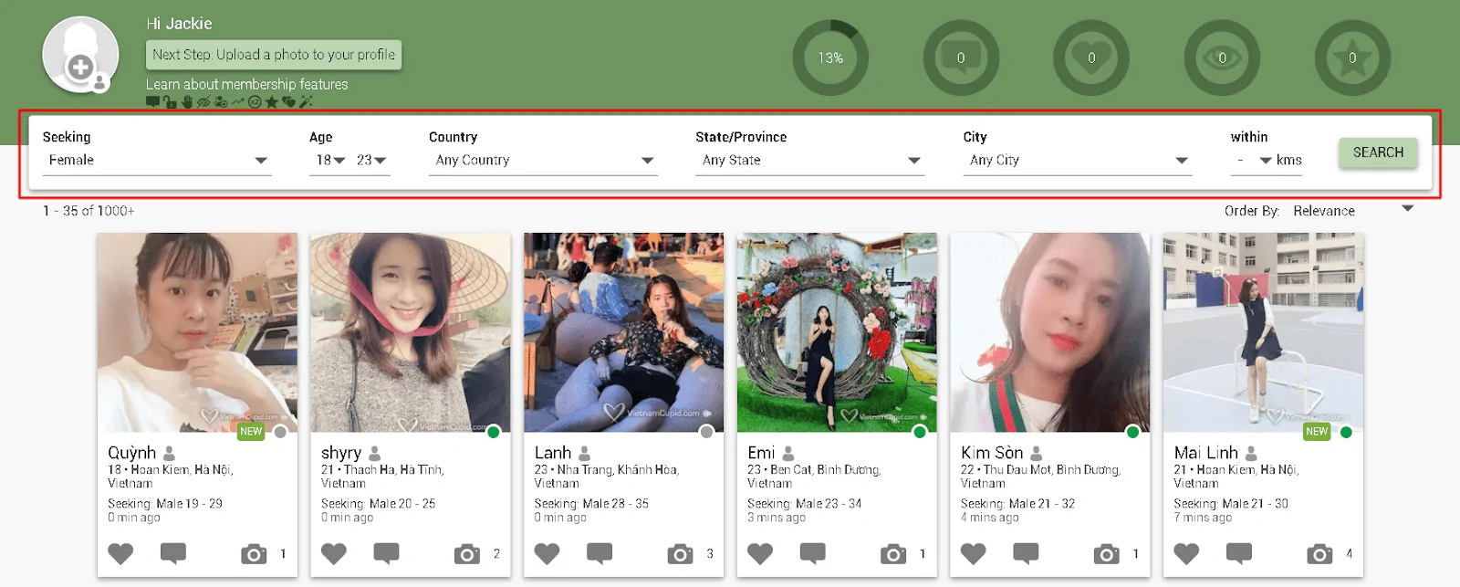
Task: Open the minimum age 18 dropdown
Action: [x=329, y=161]
